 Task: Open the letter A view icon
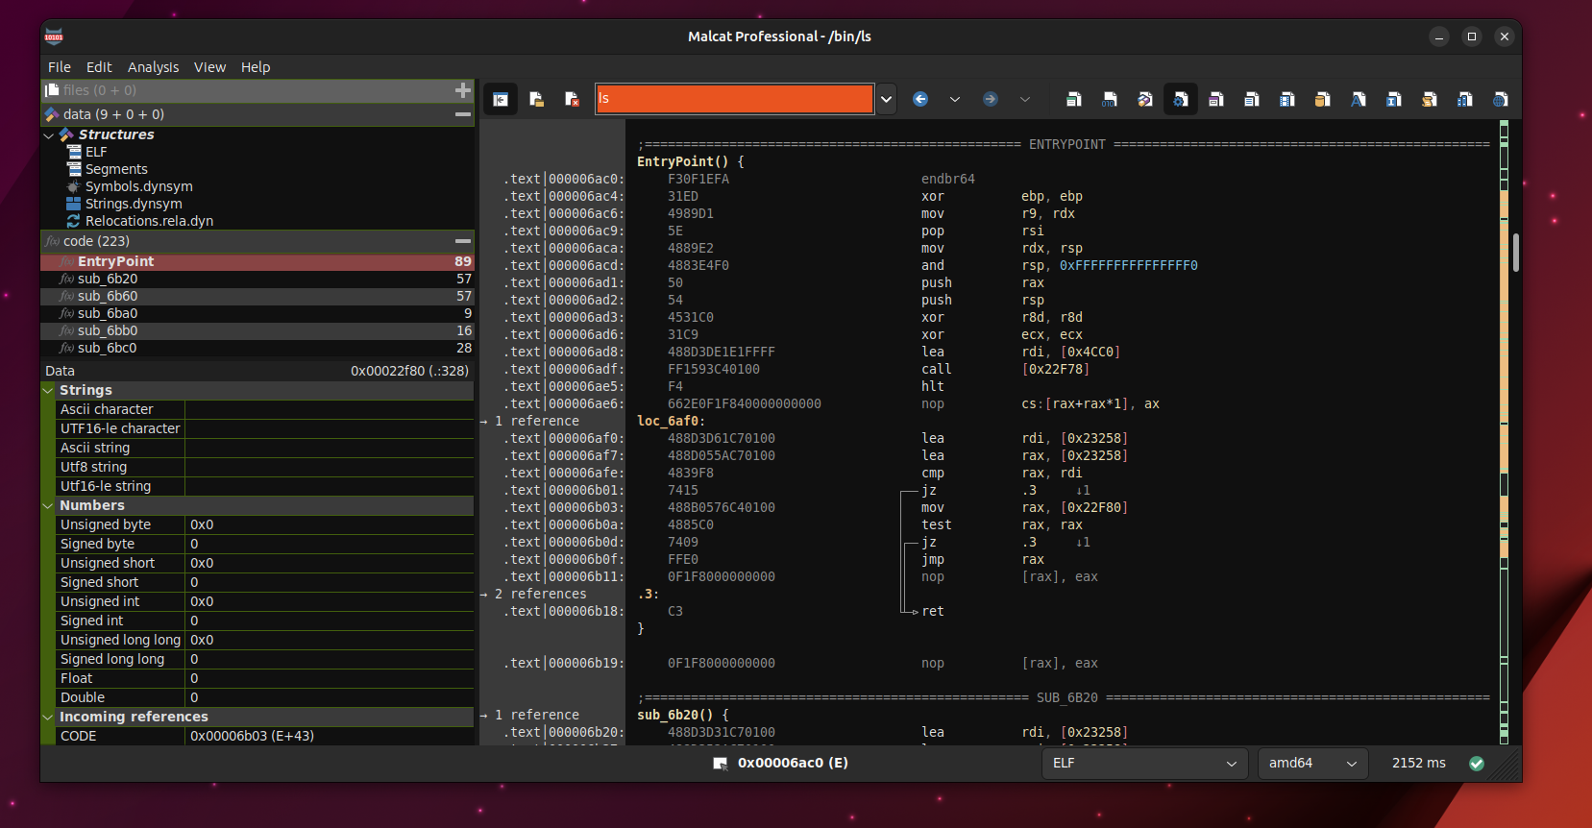[x=1359, y=99]
